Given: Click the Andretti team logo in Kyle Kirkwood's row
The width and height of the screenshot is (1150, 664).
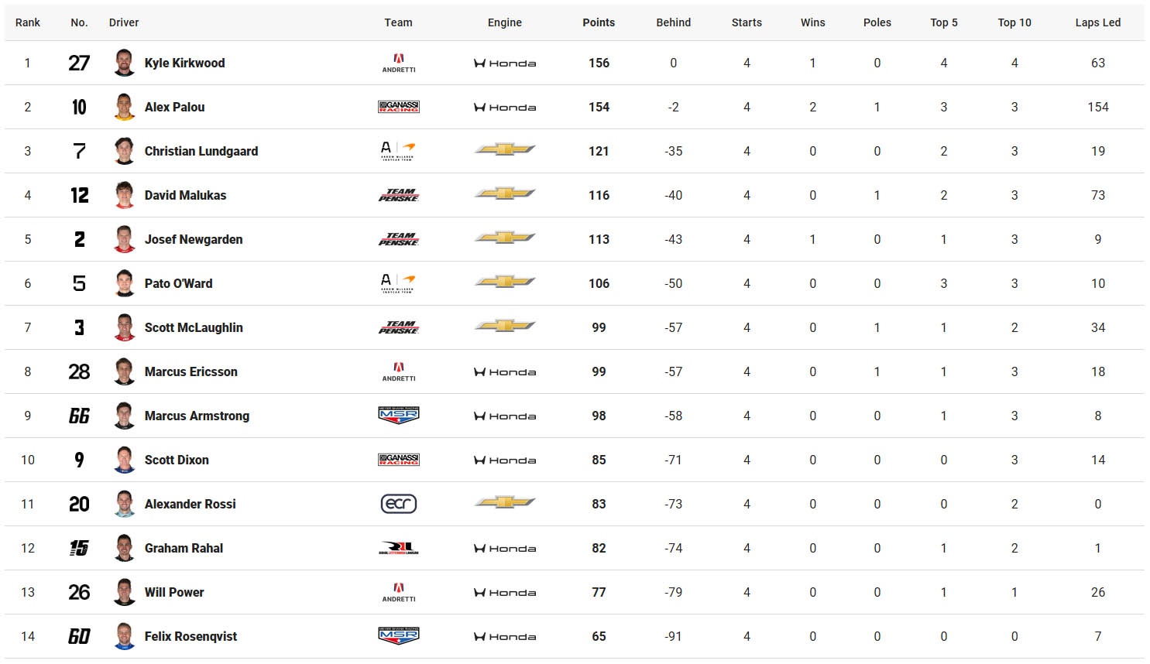Looking at the screenshot, I should 398,63.
